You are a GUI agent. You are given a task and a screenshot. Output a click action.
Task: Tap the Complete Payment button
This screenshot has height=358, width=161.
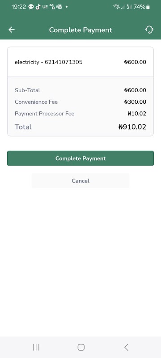point(80,158)
